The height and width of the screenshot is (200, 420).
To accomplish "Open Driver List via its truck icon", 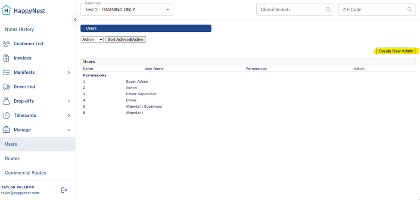I will coord(6,87).
